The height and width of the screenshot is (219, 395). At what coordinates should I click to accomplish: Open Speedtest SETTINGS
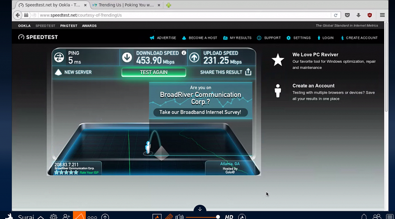point(299,38)
